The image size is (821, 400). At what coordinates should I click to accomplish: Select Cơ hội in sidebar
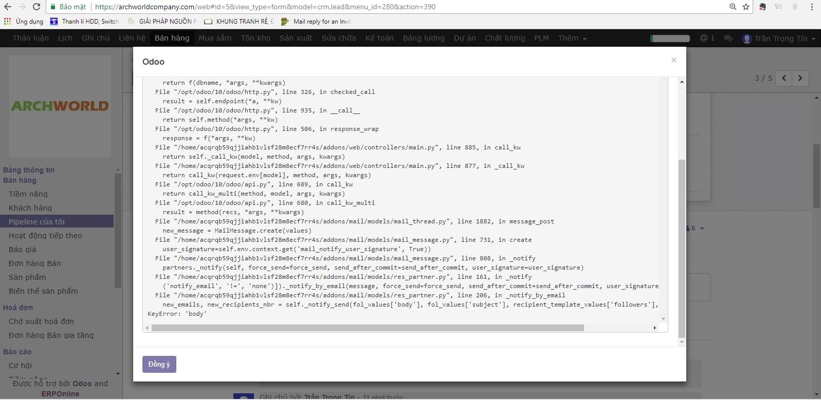tap(20, 366)
